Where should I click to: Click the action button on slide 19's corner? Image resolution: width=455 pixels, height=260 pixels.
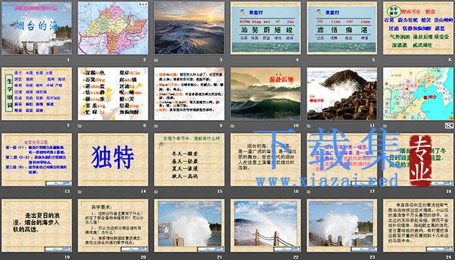pos(57,249)
